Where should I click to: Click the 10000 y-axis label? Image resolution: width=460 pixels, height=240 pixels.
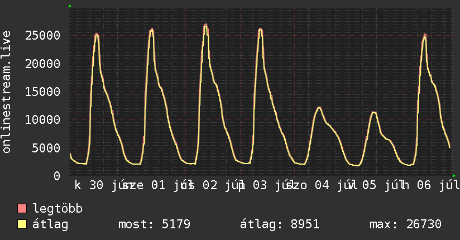pos(42,119)
